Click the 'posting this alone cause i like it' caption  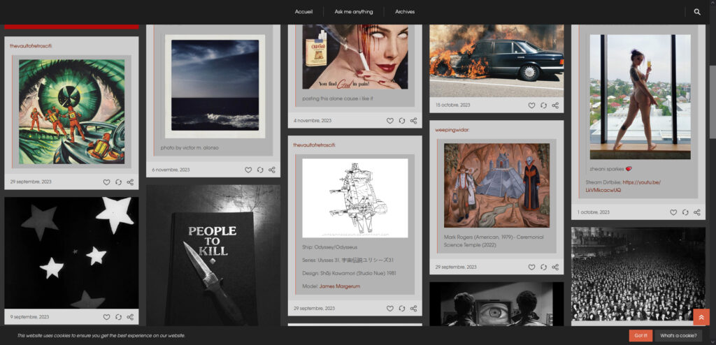338,98
